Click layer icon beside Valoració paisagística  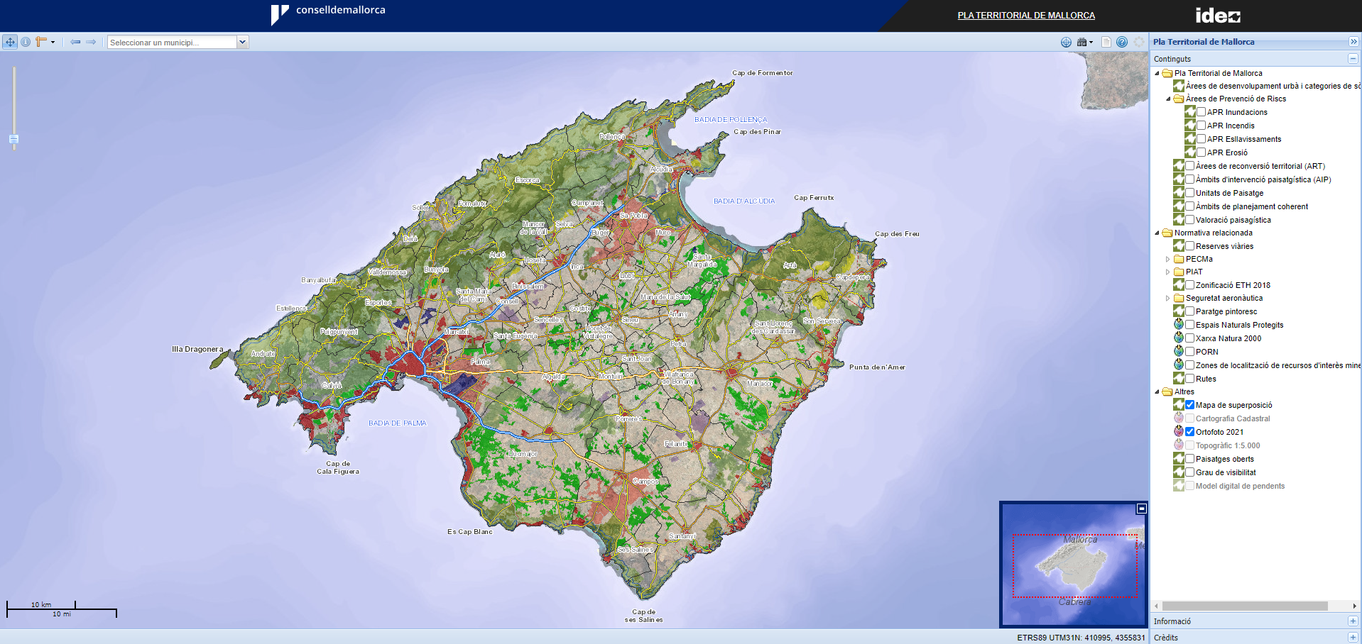pyautogui.click(x=1179, y=220)
